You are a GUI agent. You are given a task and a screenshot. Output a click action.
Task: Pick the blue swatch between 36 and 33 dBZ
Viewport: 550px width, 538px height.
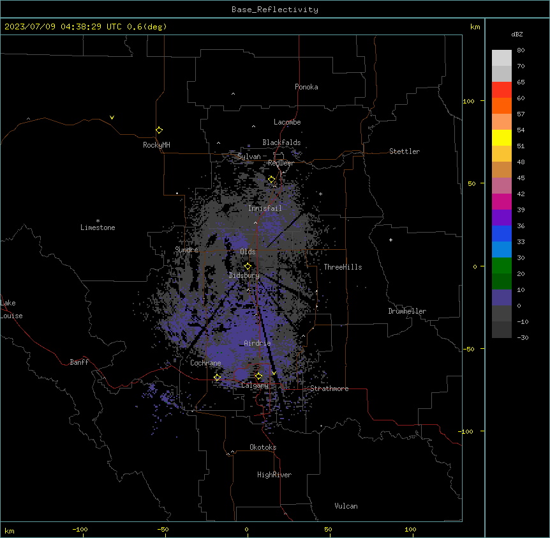point(502,233)
